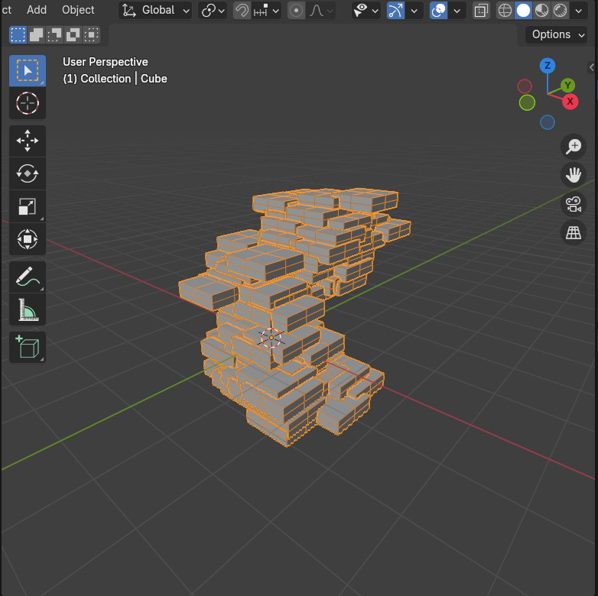Click the pan view hand icon
This screenshot has height=596, width=598.
pyautogui.click(x=574, y=175)
